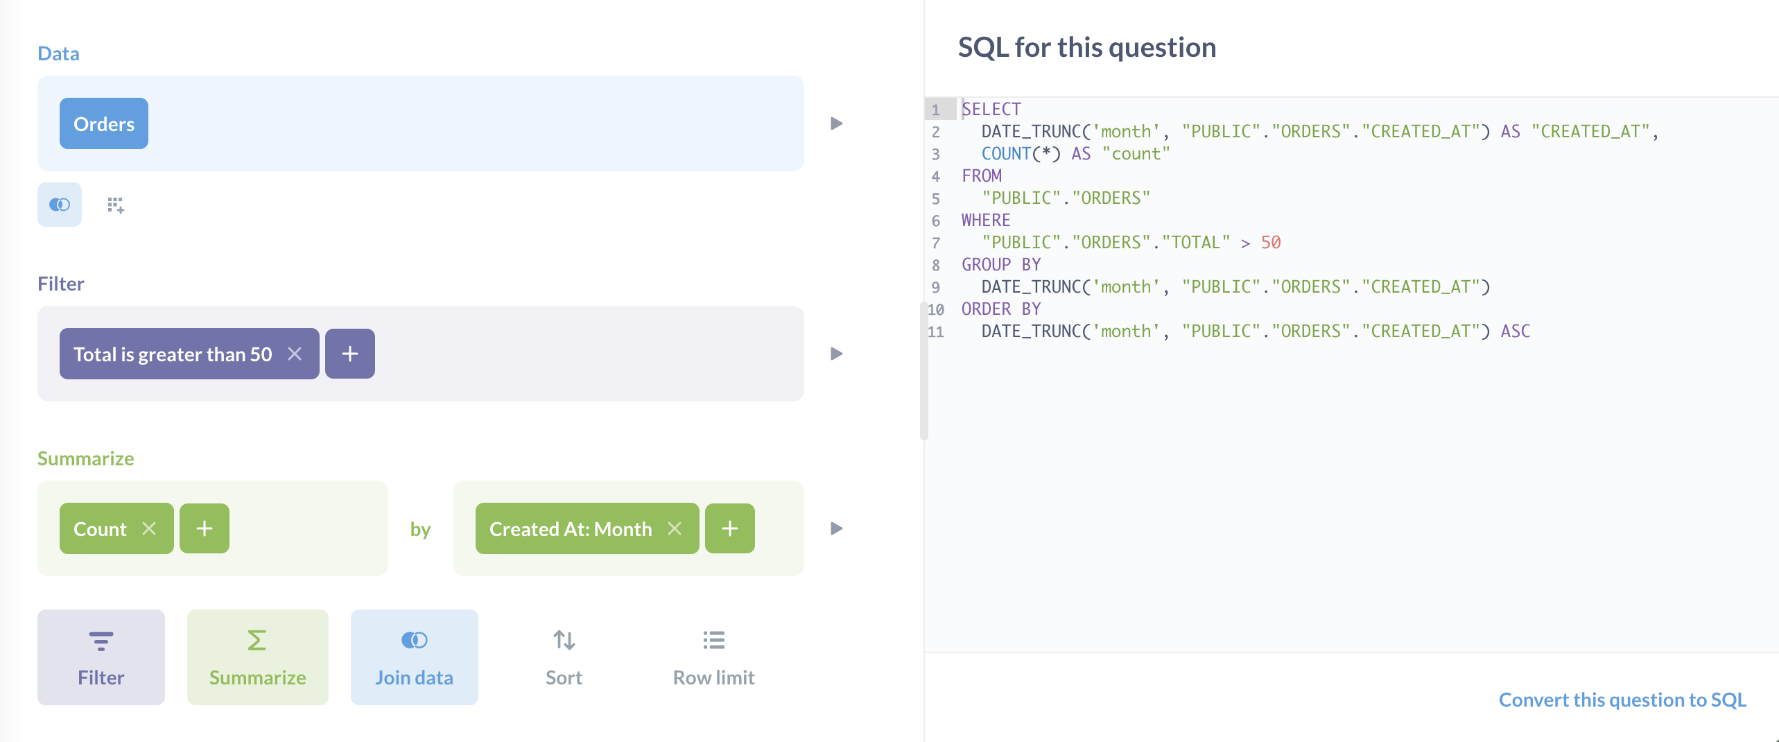Expand the Filter step preview arrow
Viewport: 1779px width, 742px height.
(x=836, y=354)
